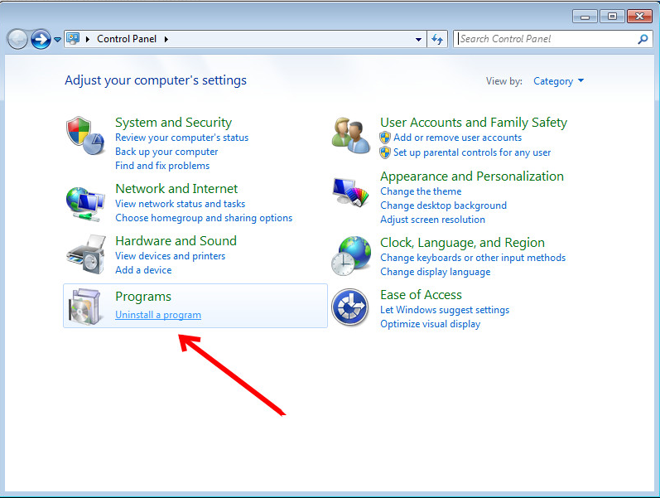Click the User Accounts people icon
Viewport: 660px width, 498px height.
[351, 135]
